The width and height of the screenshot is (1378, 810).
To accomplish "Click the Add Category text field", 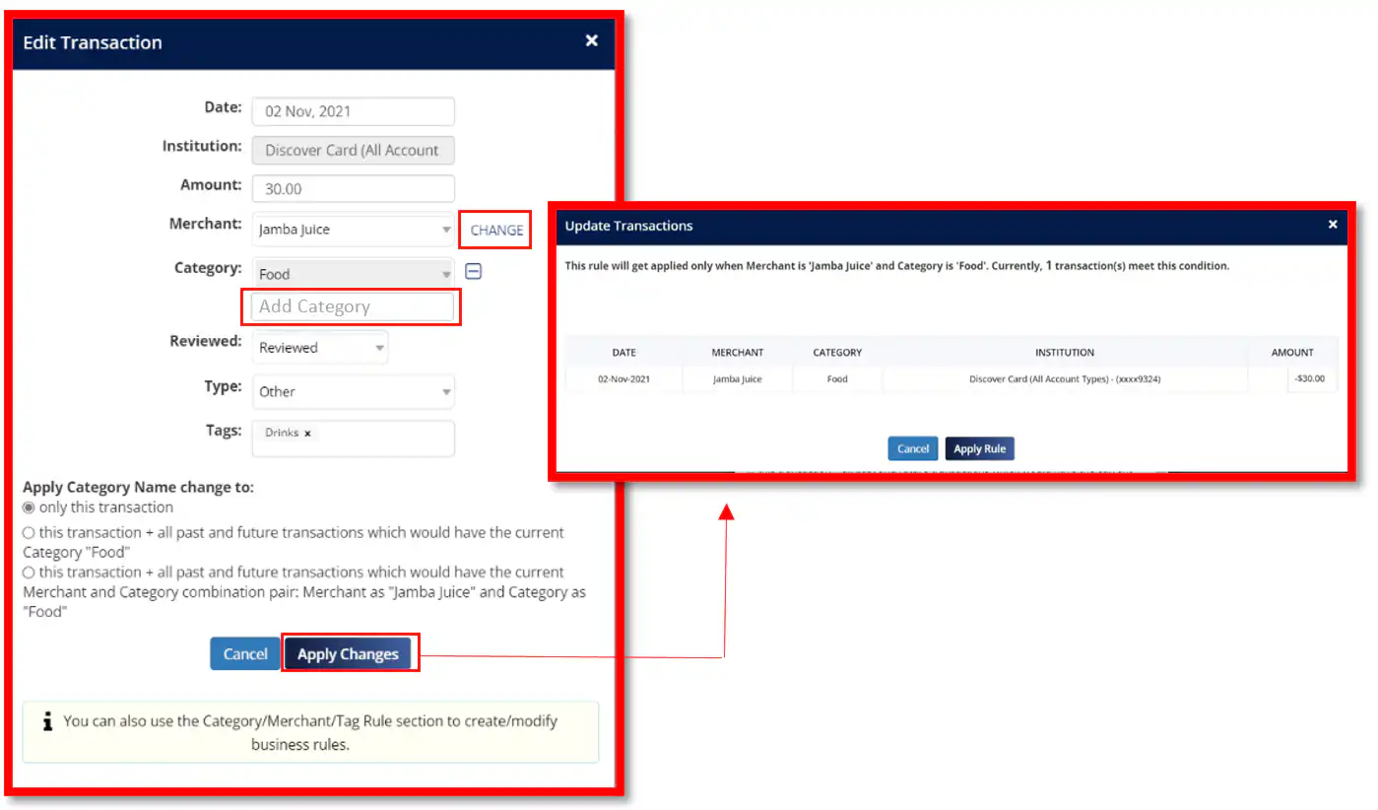I will click(353, 306).
